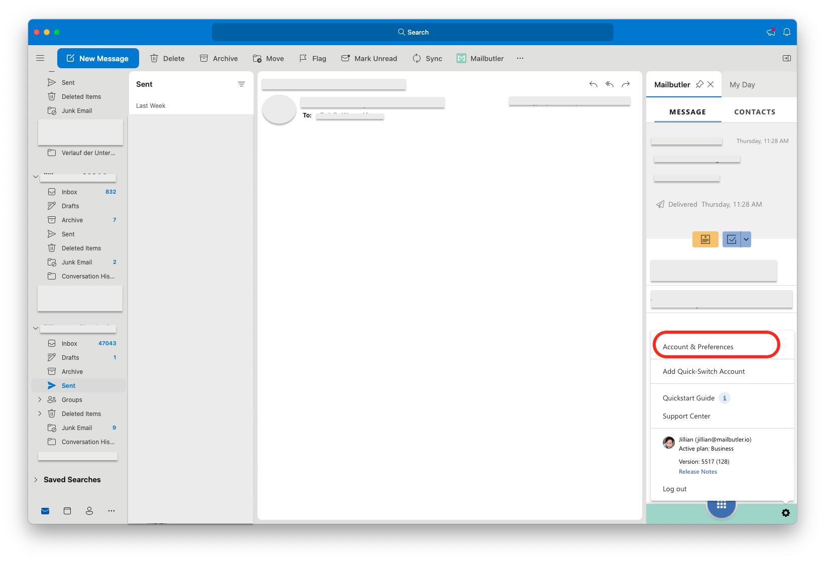
Task: Click the sender avatar circle in message
Action: (x=279, y=109)
